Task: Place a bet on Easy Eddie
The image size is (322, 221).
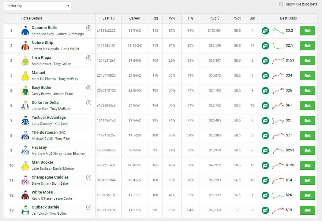Action: pyautogui.click(x=307, y=91)
